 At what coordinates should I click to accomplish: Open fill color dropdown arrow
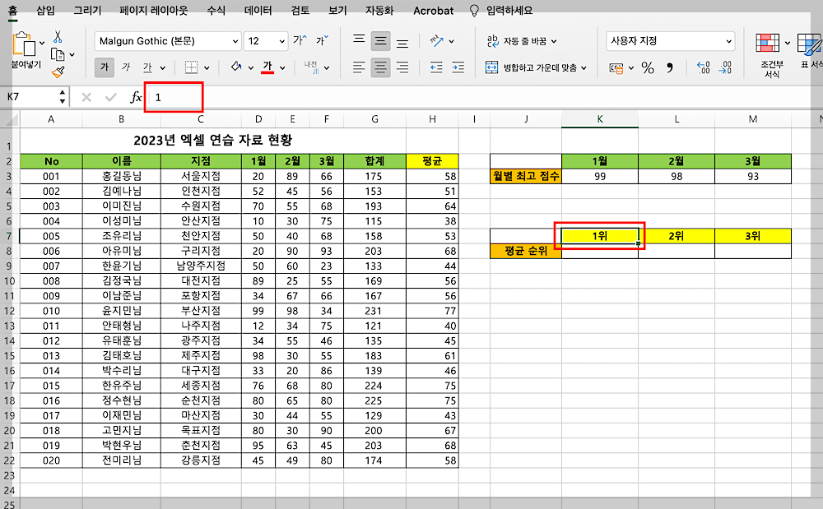click(251, 67)
